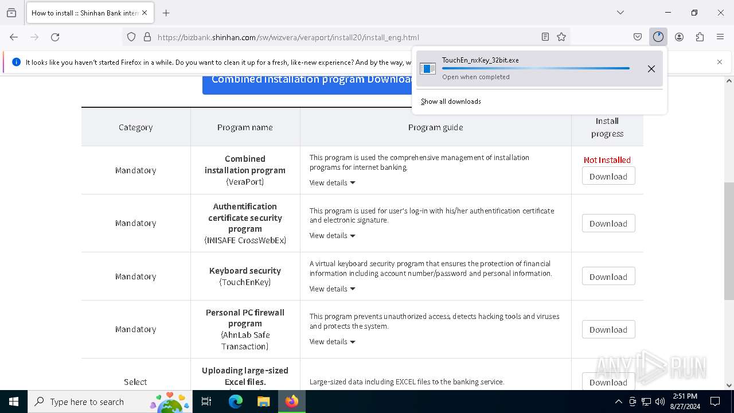
Task: Click the TouchEn_nxKey_32bit.exe download progress bar
Action: 536,68
